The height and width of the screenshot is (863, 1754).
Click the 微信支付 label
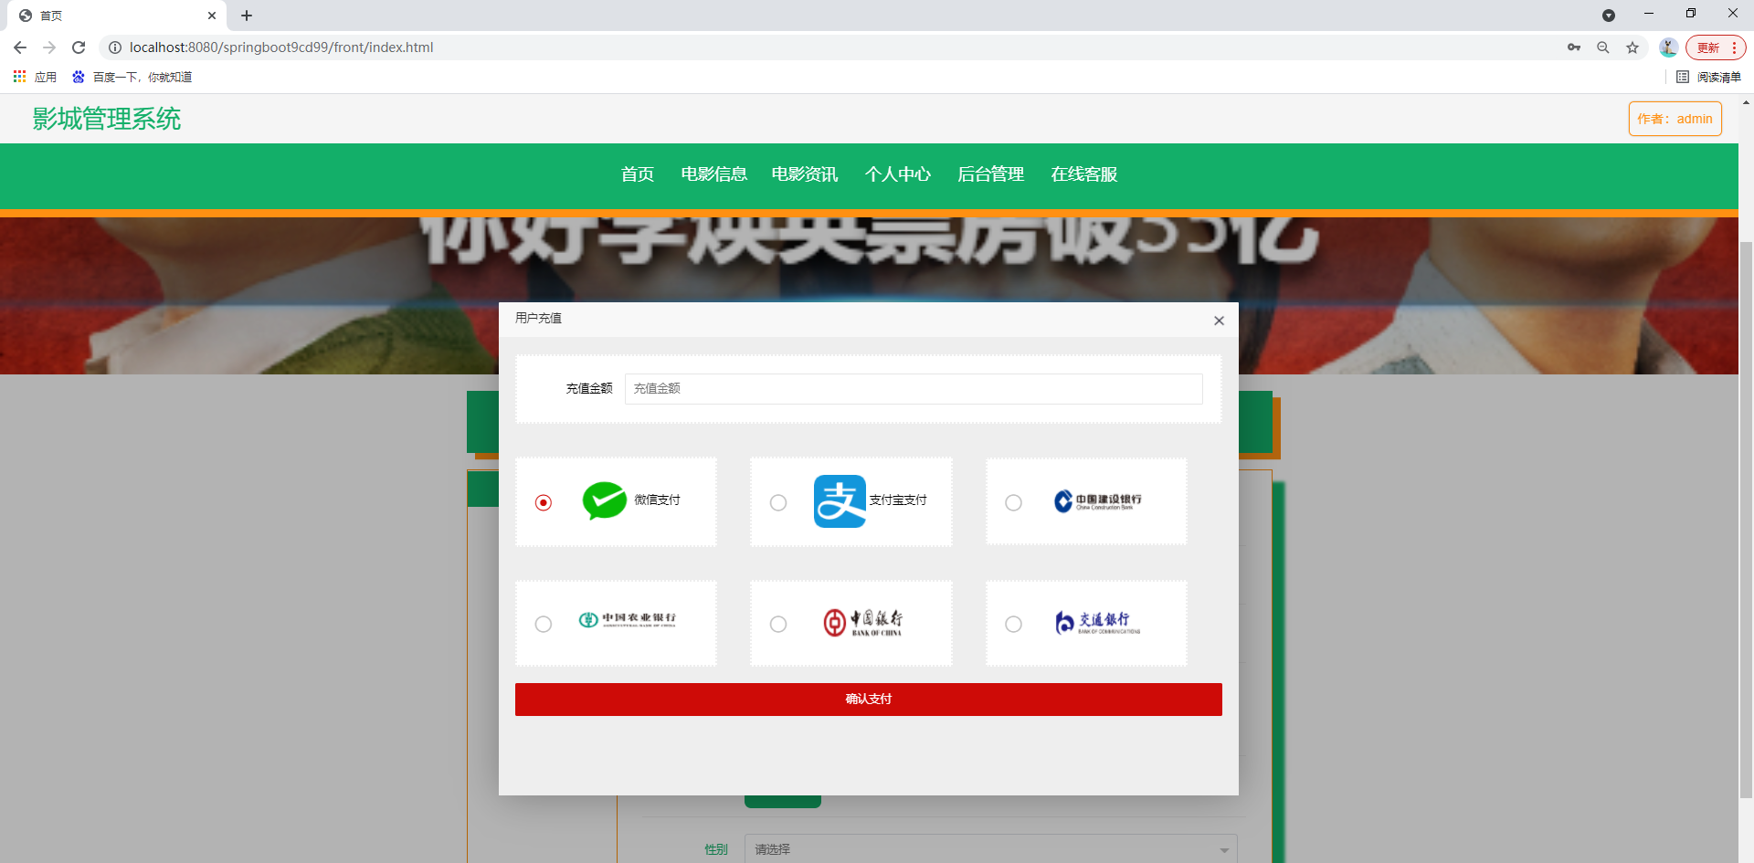(657, 500)
